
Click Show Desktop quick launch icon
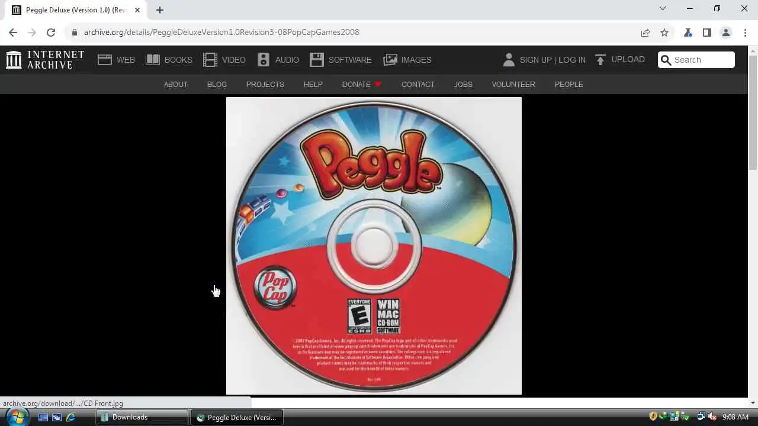point(43,417)
